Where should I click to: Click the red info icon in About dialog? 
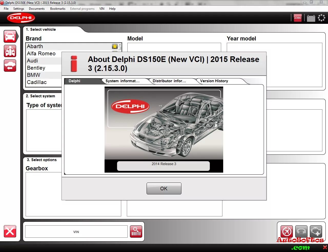click(x=74, y=64)
